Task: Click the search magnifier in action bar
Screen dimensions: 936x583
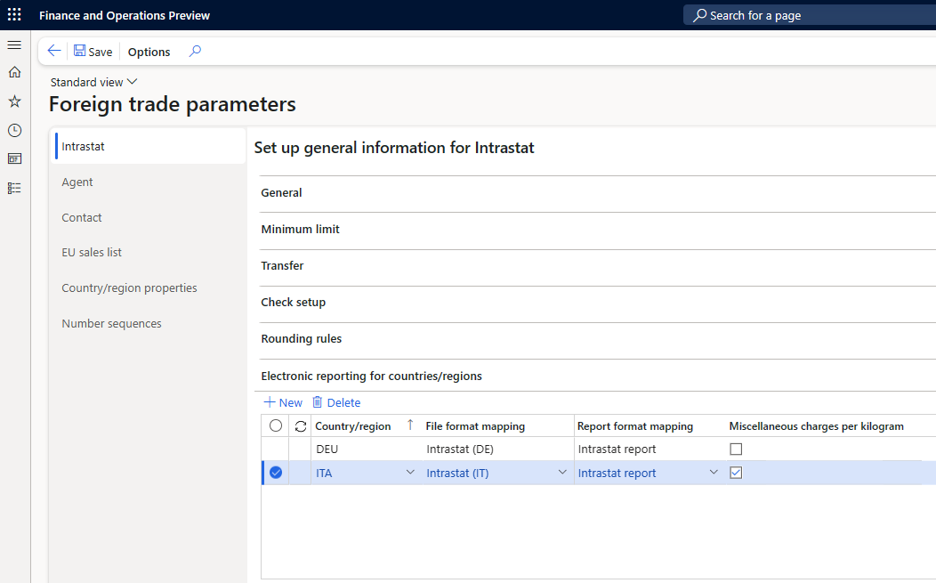Action: (x=195, y=51)
